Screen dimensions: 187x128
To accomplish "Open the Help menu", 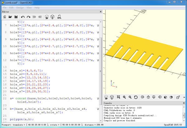I will pyautogui.click(x=37, y=7).
